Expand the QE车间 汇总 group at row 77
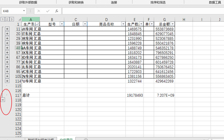The width and height of the screenshot is (224, 140). 7,62
